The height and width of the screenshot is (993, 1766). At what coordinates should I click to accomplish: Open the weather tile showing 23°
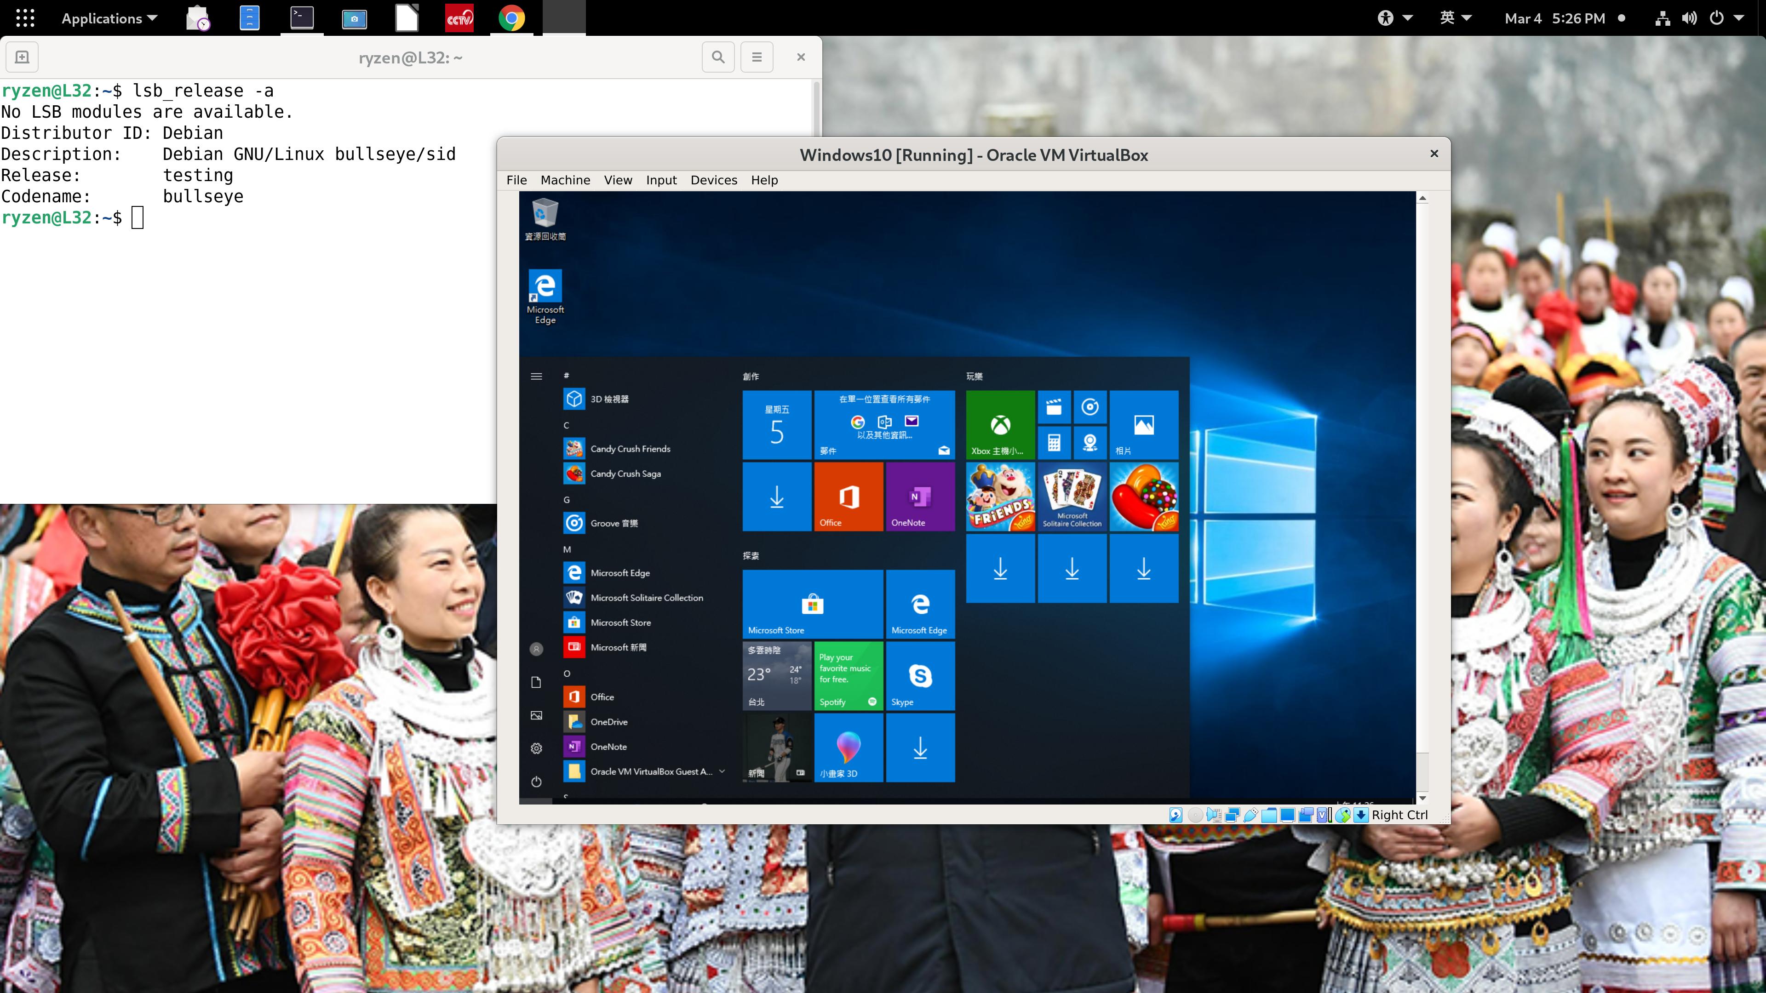(x=777, y=676)
